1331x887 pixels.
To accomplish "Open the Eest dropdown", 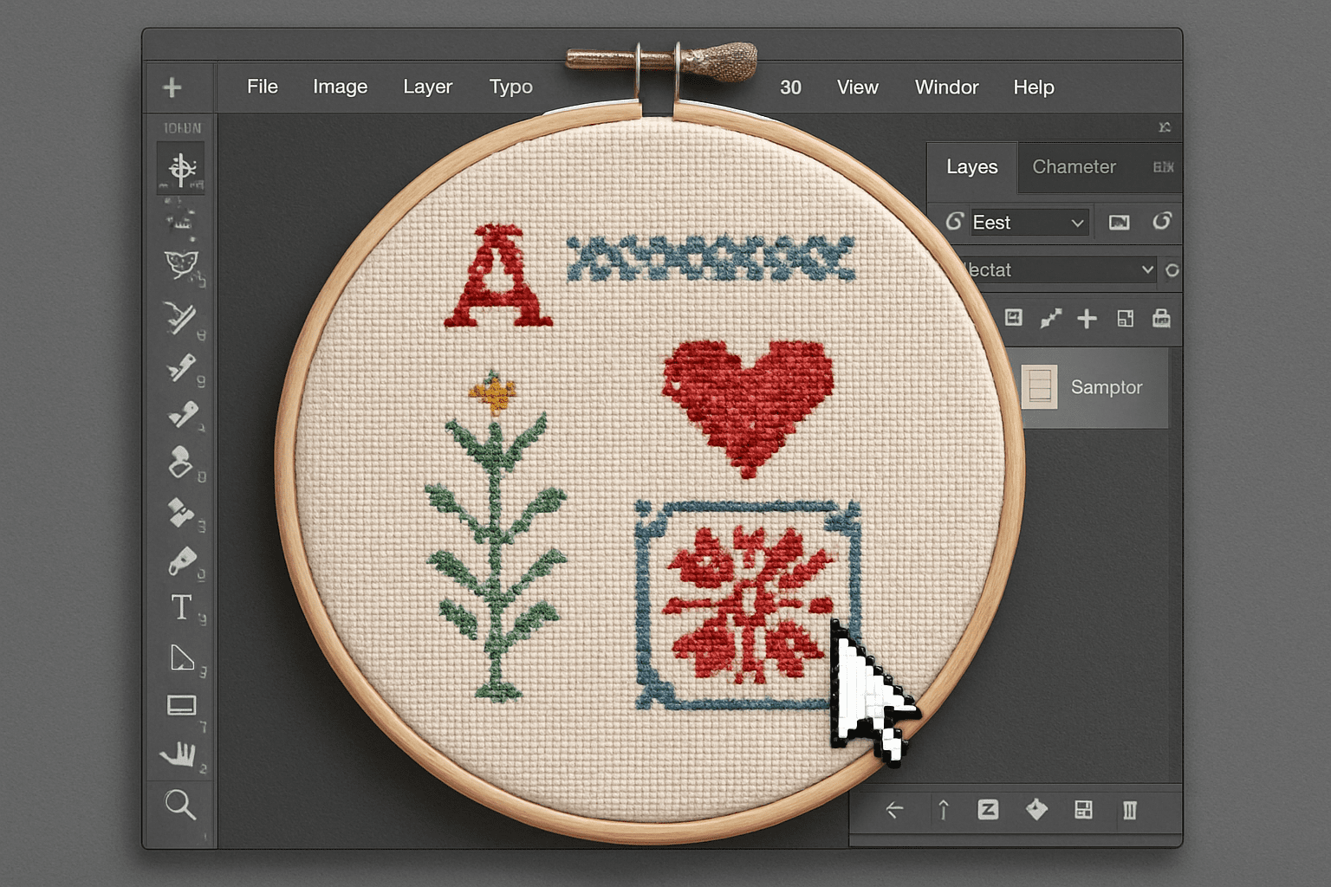I will pos(1029,223).
